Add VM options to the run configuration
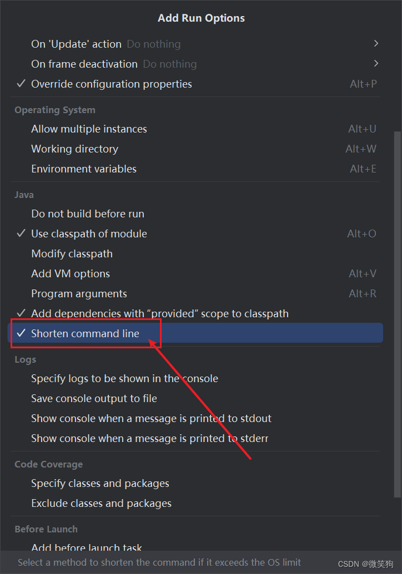 (70, 273)
